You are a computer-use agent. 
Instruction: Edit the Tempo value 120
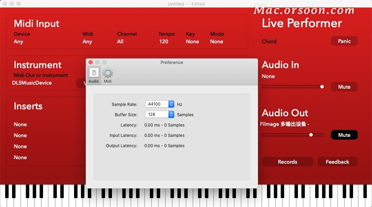(164, 42)
